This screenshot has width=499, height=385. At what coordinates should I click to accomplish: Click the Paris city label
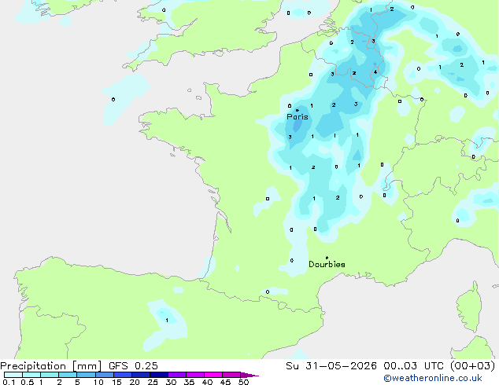coord(298,117)
